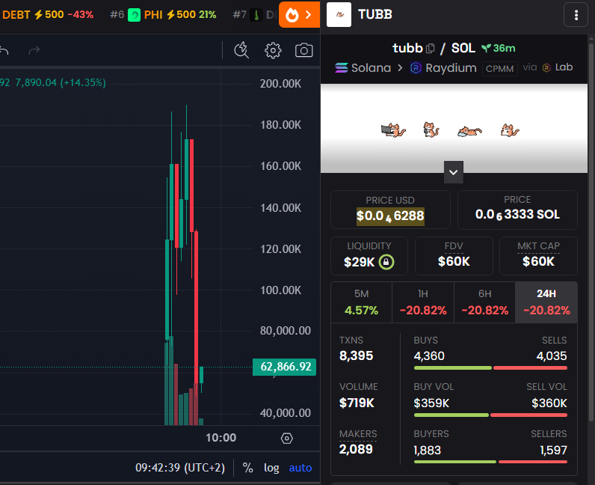The width and height of the screenshot is (595, 485).
Task: Click the undo arrow in the chart toolbar
Action: 4,51
